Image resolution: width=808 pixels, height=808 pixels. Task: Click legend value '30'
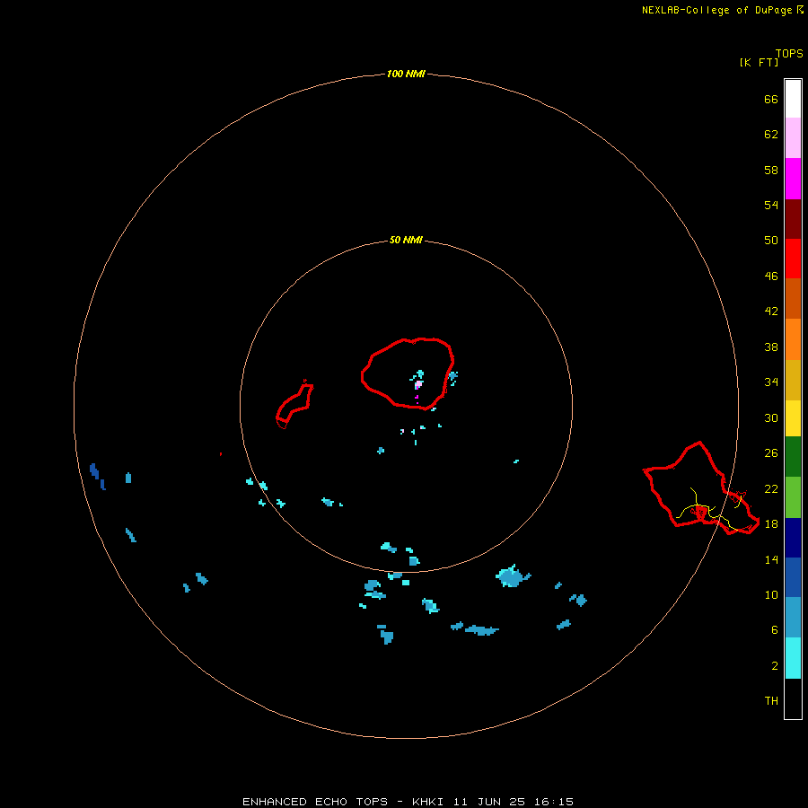tap(771, 417)
